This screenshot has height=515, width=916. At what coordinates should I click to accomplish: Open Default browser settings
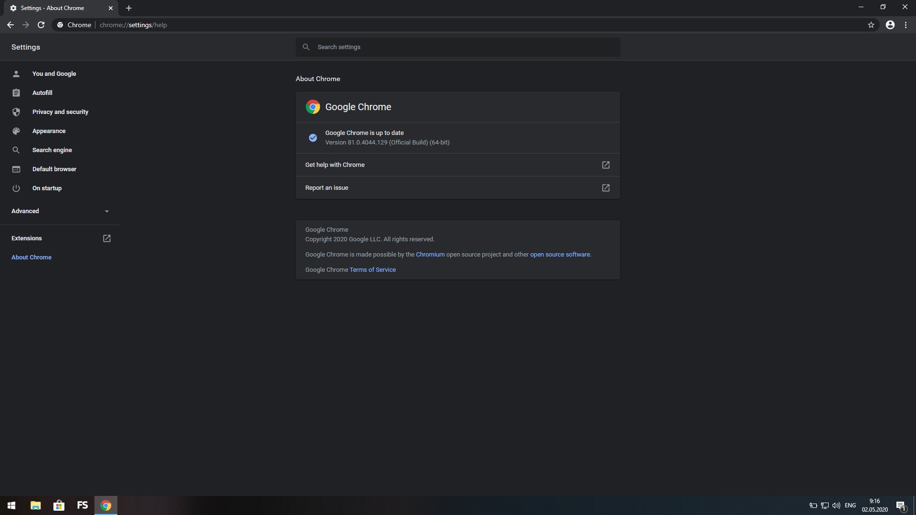point(54,169)
